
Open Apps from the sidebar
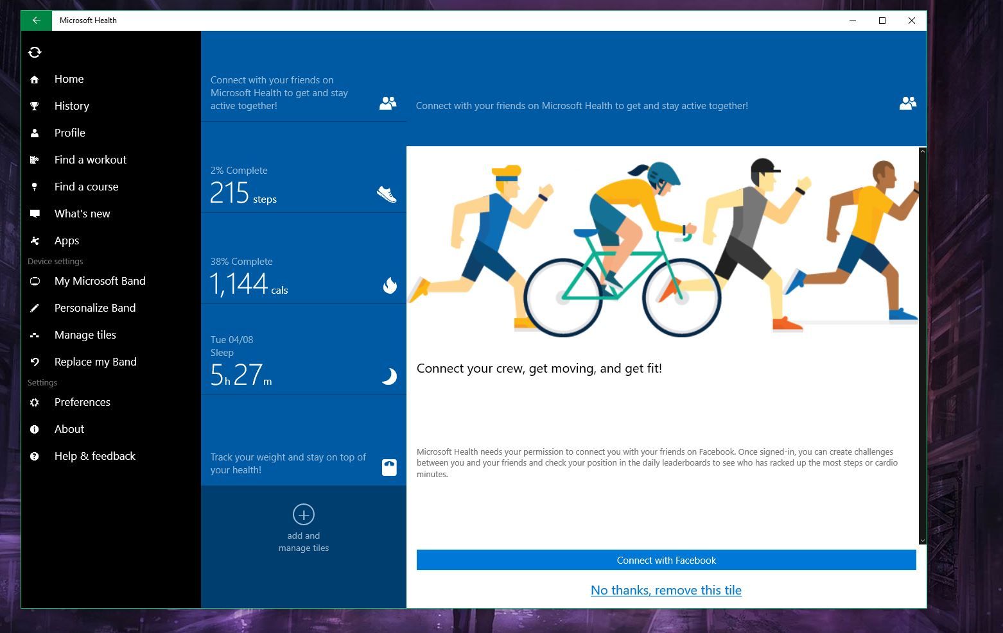(x=66, y=241)
